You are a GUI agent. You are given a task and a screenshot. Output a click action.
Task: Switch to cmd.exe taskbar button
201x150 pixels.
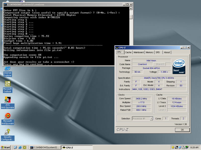pos(45,147)
